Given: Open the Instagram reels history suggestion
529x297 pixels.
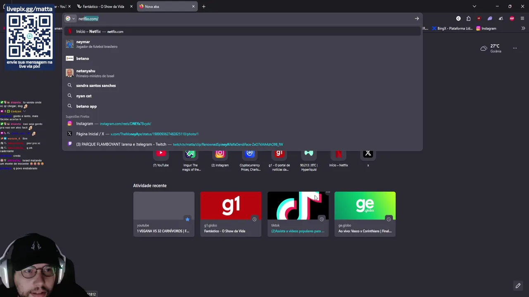Looking at the screenshot, I should coord(243,124).
